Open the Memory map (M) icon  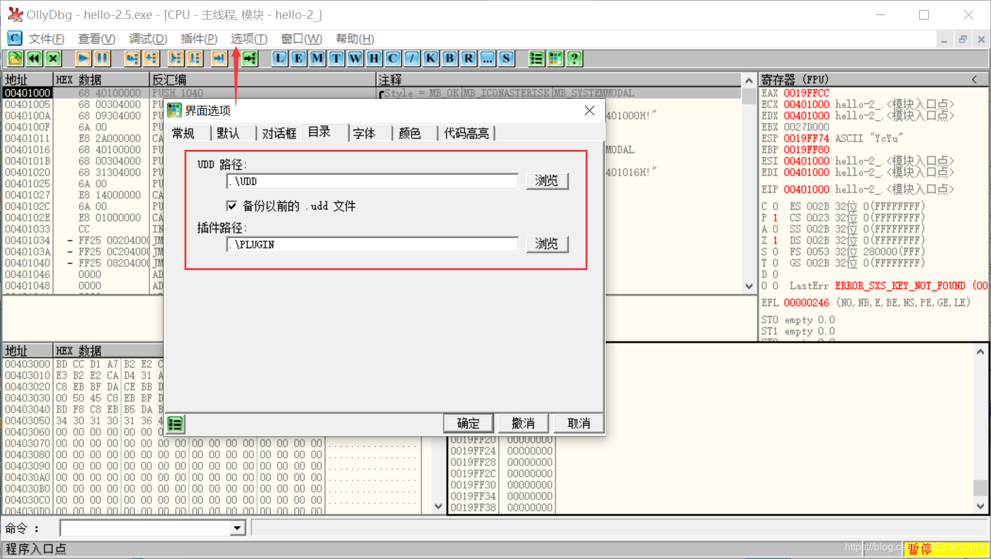[x=317, y=59]
